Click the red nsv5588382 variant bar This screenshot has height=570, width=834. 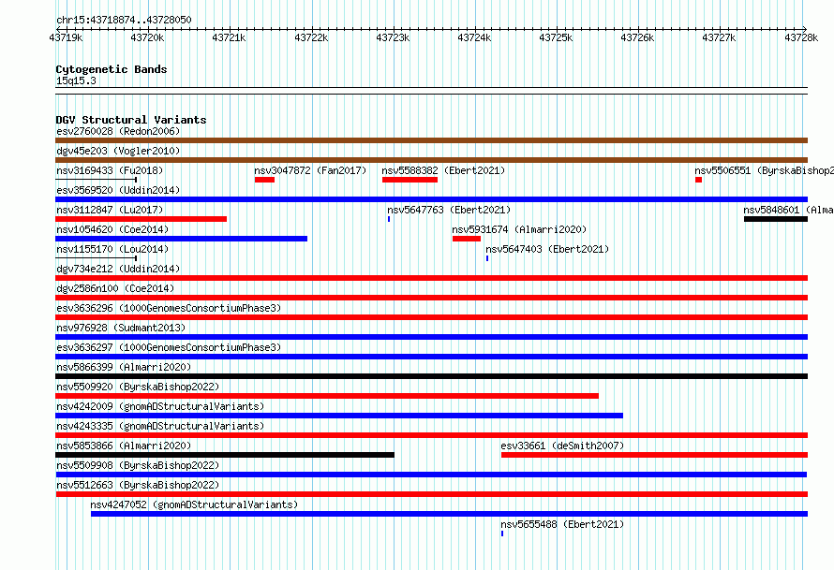click(x=410, y=180)
